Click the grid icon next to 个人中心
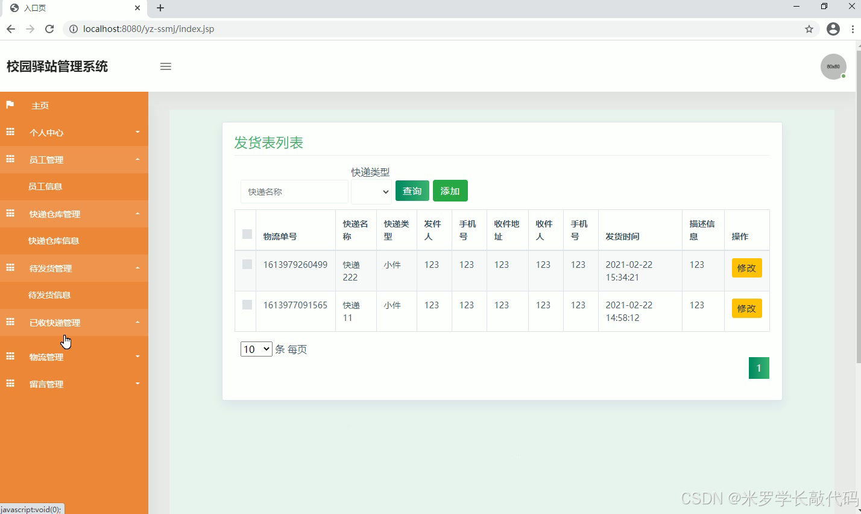861x514 pixels. 10,132
